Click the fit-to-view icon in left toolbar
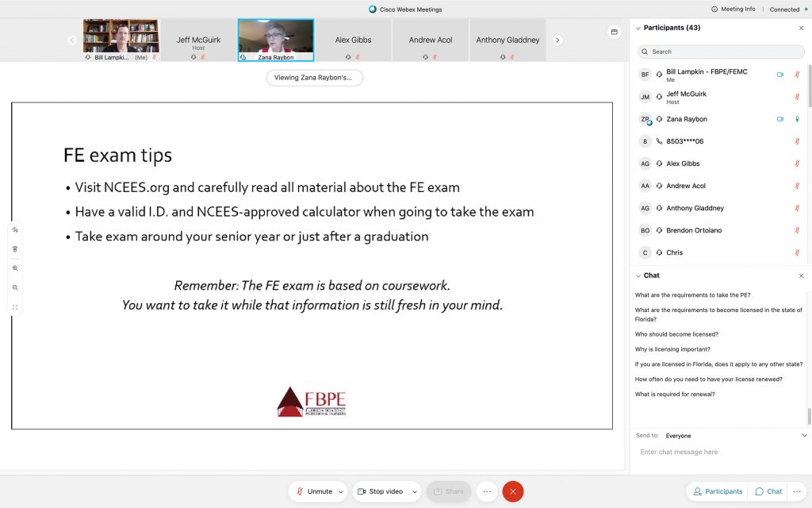Image resolution: width=812 pixels, height=508 pixels. click(x=15, y=307)
